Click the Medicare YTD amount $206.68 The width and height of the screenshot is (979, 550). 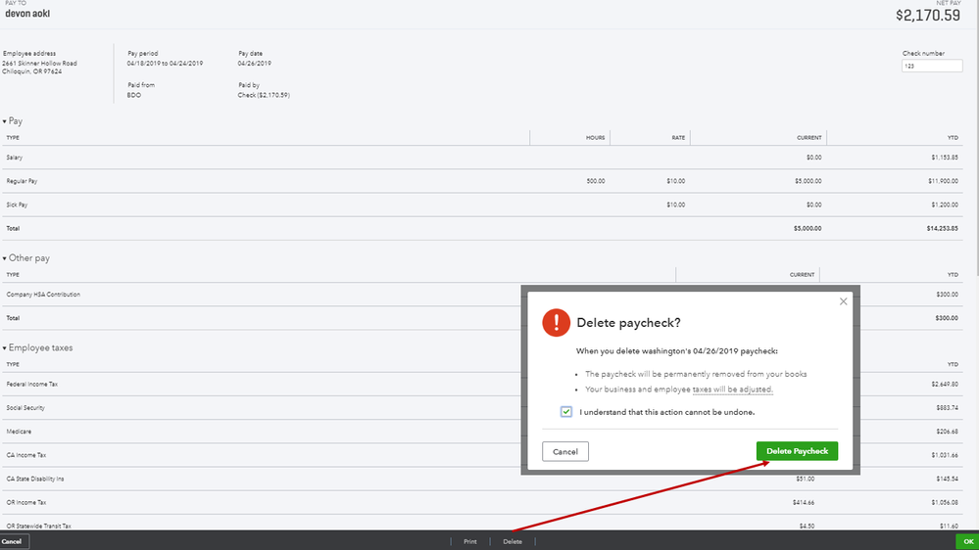(x=948, y=432)
